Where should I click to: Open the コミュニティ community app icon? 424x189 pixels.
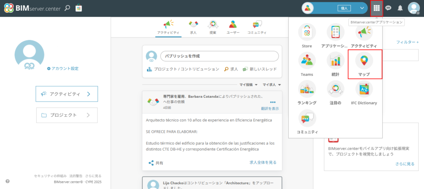pos(307,118)
